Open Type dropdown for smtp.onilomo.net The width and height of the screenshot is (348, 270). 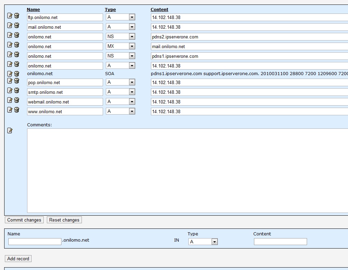[120, 92]
